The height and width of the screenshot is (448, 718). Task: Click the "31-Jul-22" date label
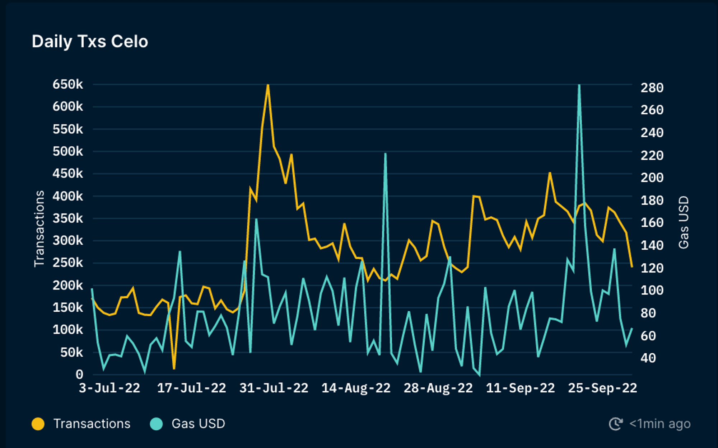[x=274, y=388]
